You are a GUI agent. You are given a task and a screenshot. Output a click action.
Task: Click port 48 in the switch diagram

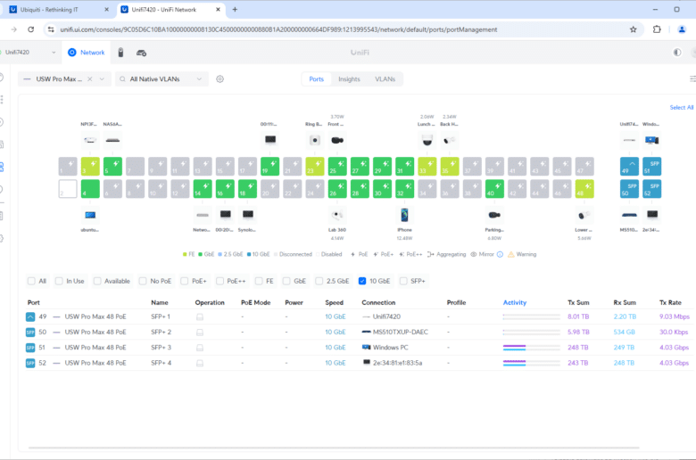click(584, 189)
